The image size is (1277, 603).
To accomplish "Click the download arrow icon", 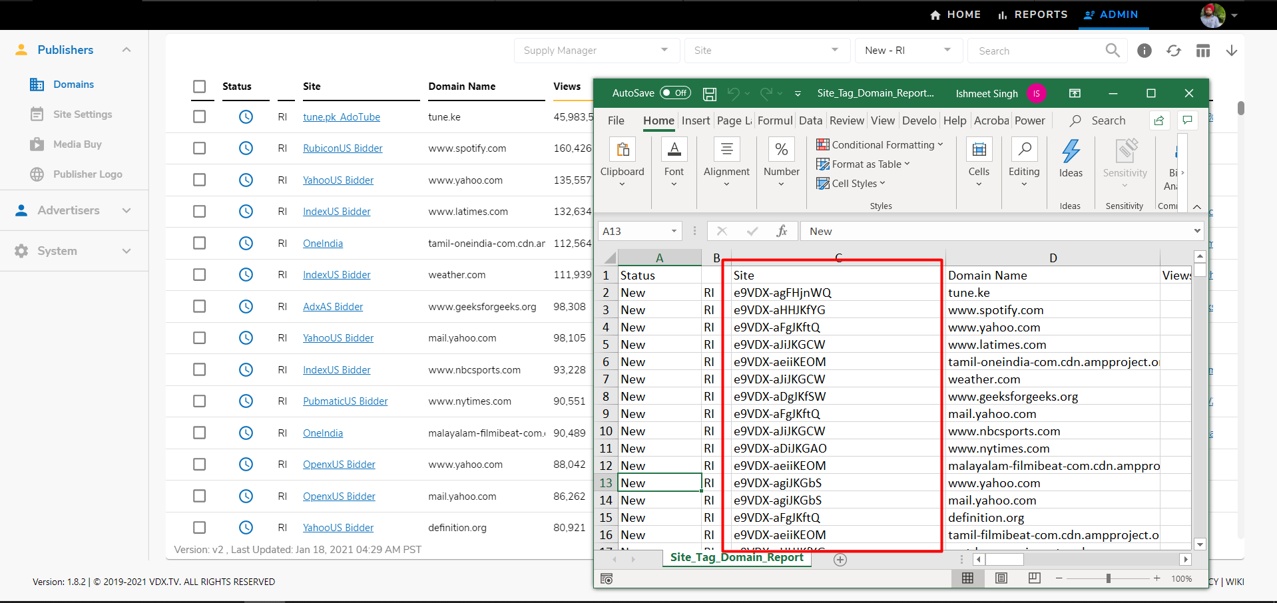I will coord(1231,51).
